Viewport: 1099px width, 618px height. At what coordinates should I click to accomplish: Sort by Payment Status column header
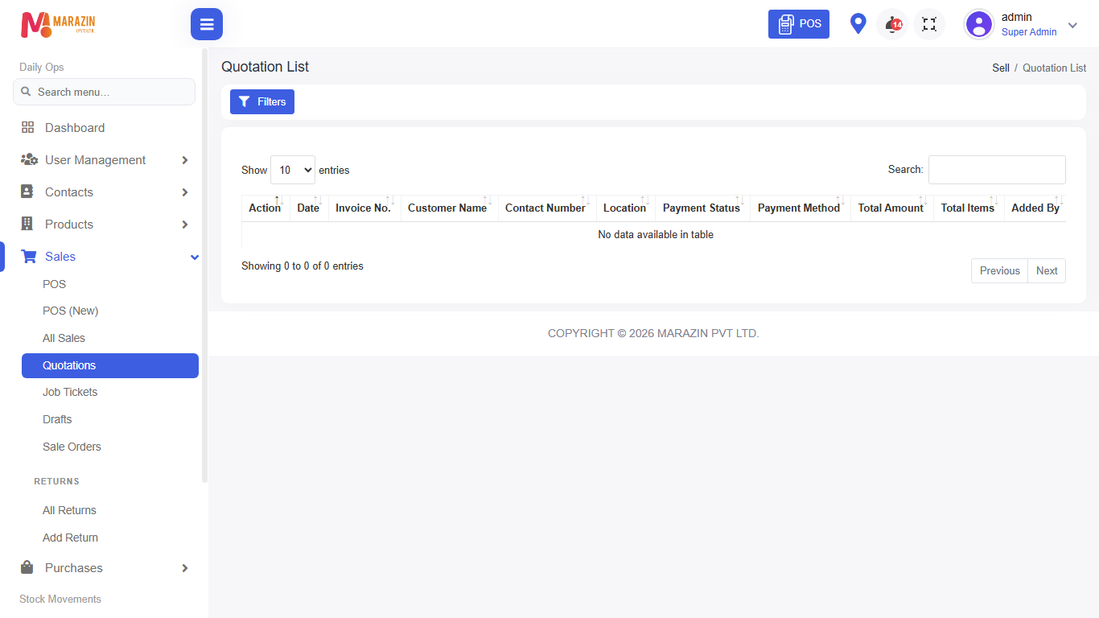pos(702,208)
